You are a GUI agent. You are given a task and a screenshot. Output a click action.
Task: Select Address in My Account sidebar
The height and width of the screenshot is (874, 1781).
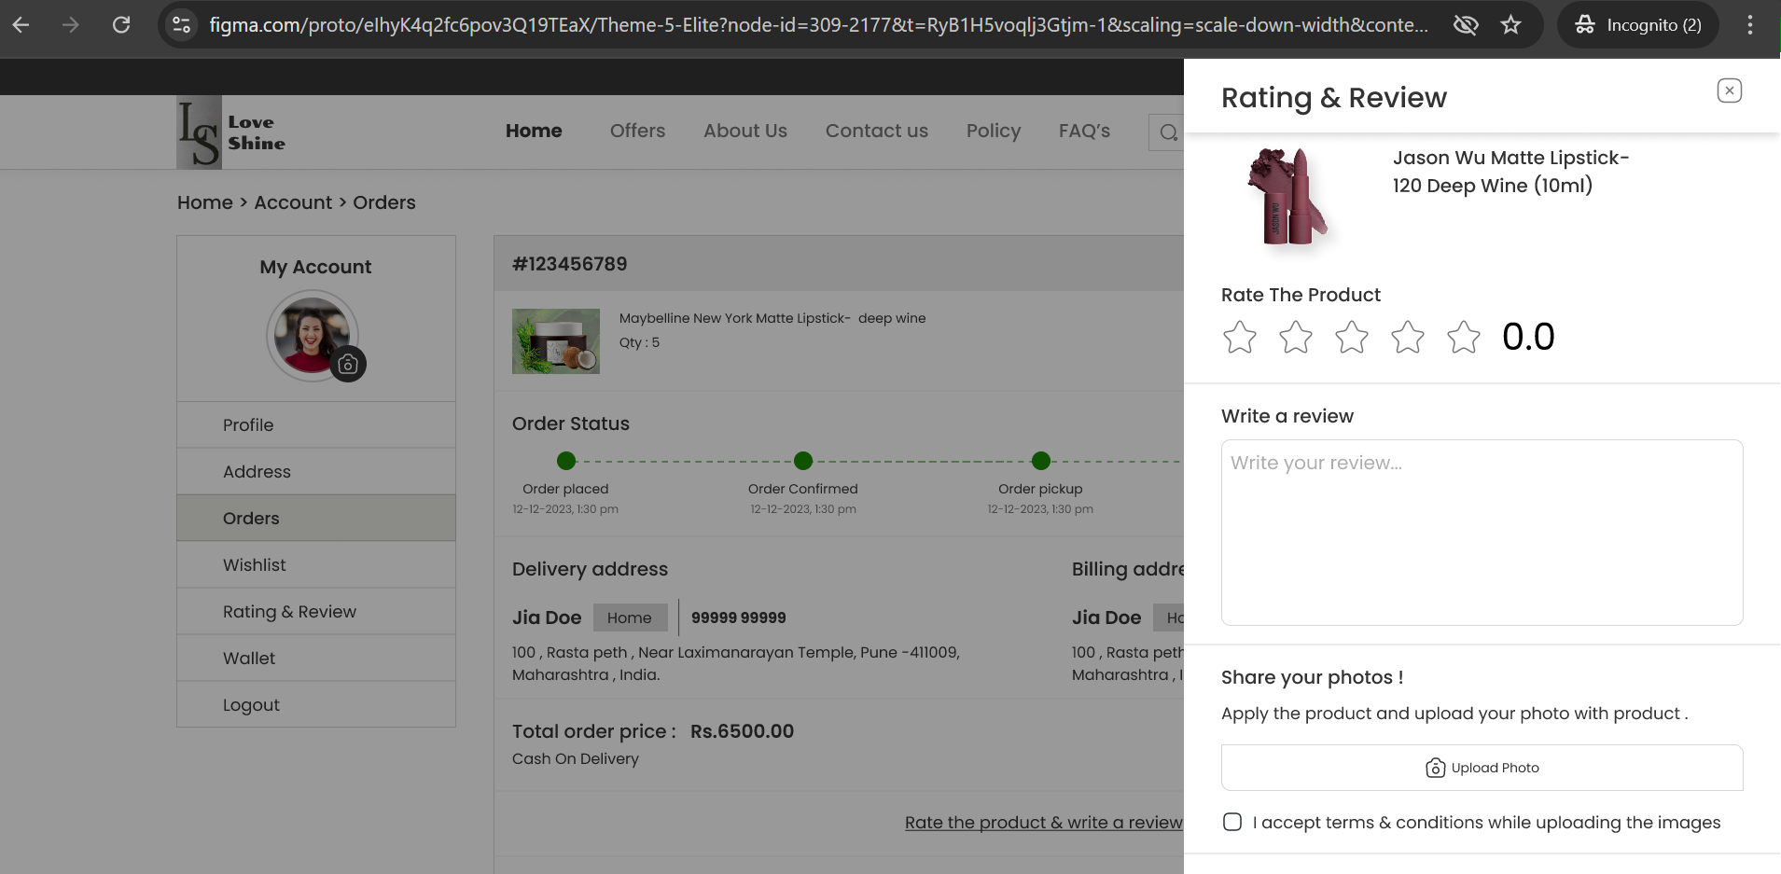pyautogui.click(x=316, y=472)
